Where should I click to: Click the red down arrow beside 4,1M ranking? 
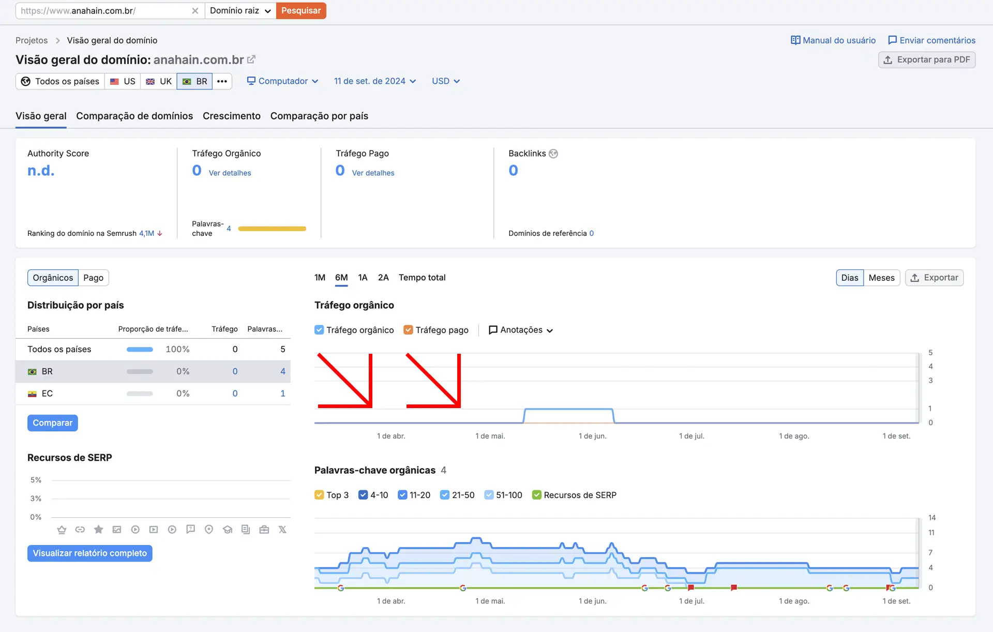coord(160,234)
